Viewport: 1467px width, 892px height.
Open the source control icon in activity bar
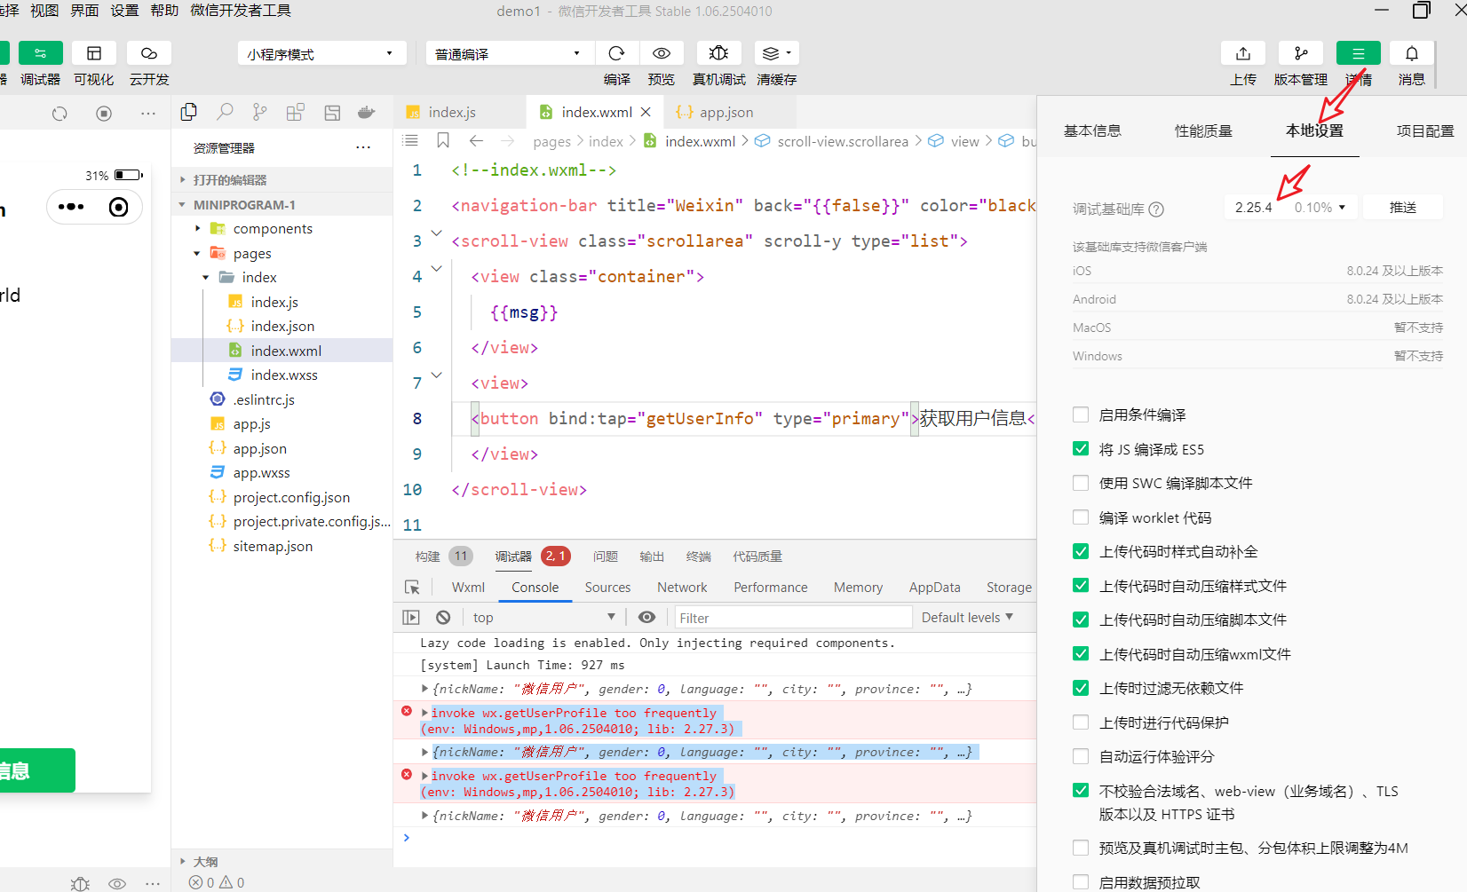point(259,112)
